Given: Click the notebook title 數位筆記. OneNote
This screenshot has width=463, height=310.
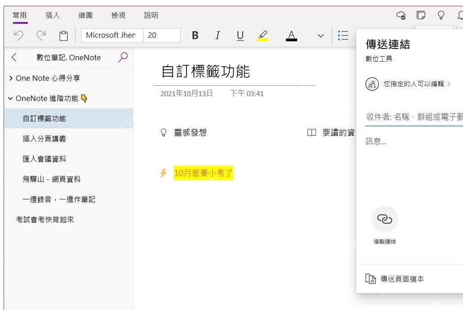Looking at the screenshot, I should click(x=68, y=57).
